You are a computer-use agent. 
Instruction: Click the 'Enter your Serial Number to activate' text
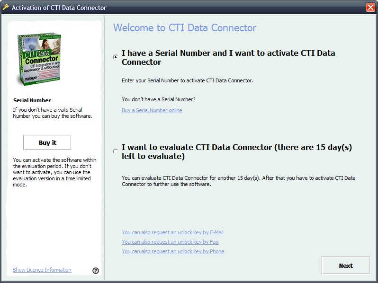pos(187,80)
